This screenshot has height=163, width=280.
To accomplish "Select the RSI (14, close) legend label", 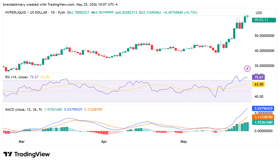I will pos(16,77).
